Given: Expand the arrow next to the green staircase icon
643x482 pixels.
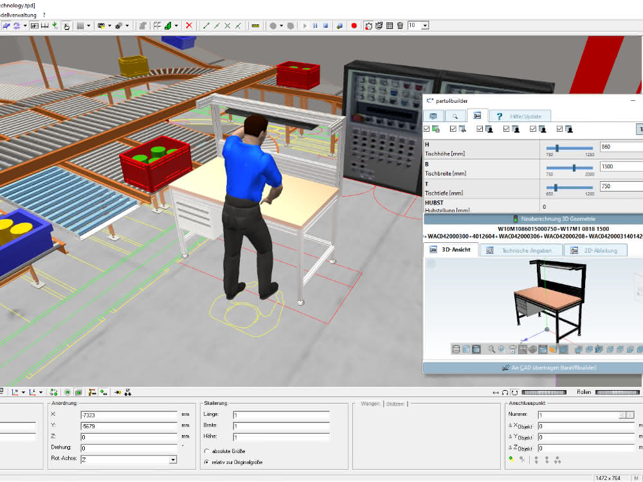Looking at the screenshot, I should 176,26.
